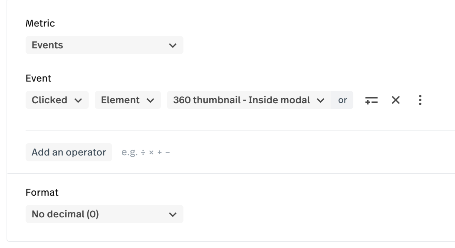Click the filter-add icon beside the or button

point(371,100)
